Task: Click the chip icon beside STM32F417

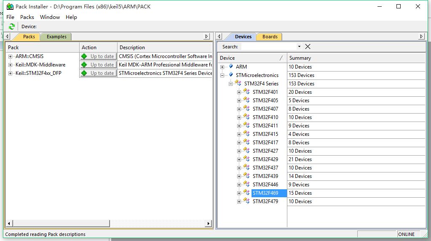Action: click(246, 142)
